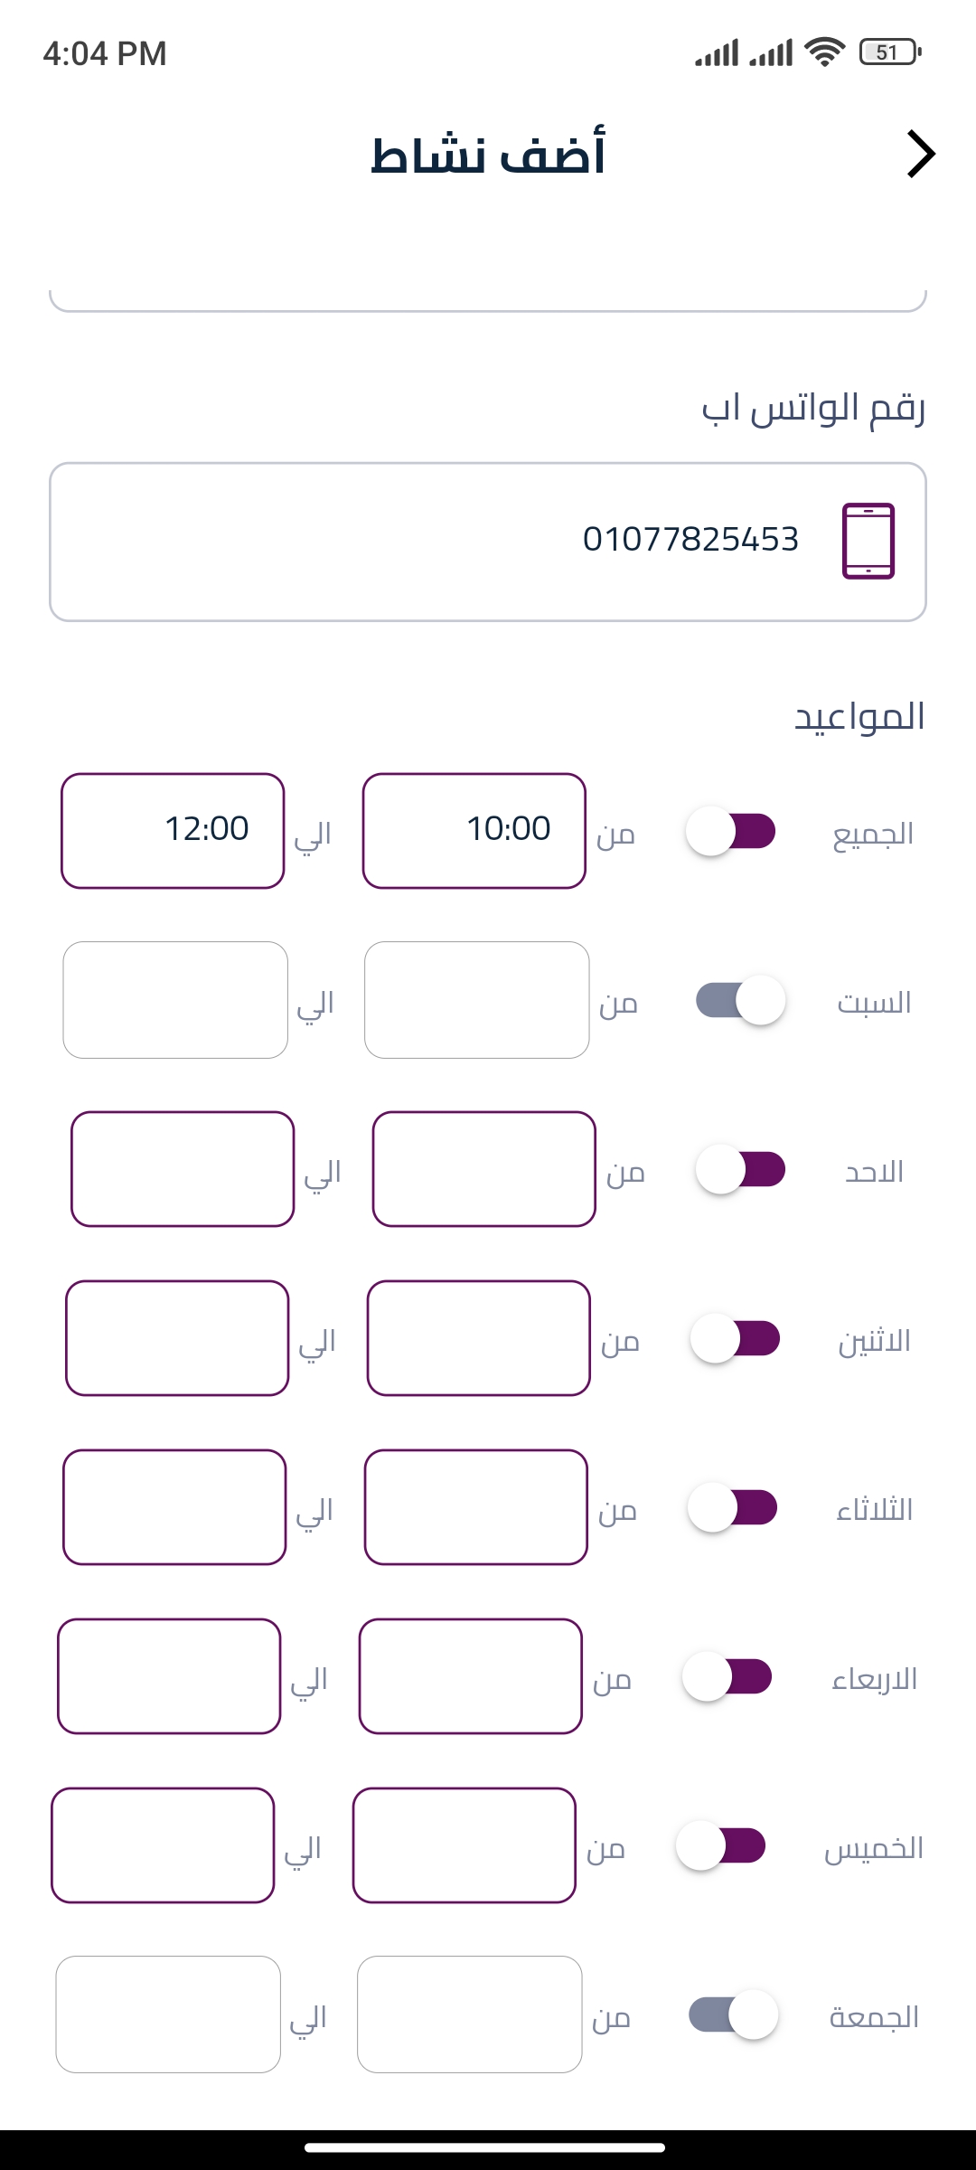Screen dimensions: 976x2170
Task: Toggle the الاربعاء (Wednesday) switch
Action: [727, 1676]
